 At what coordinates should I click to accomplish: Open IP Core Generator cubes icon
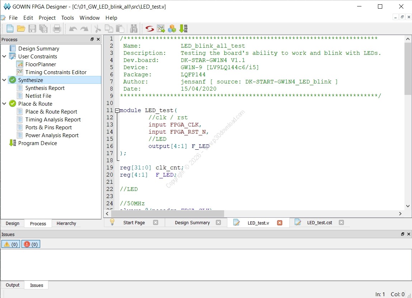pos(172,28)
